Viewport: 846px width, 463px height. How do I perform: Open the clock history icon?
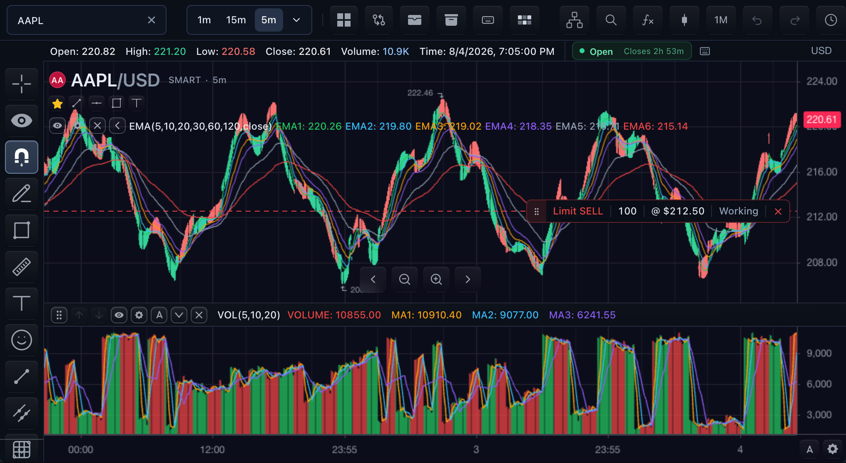click(x=831, y=20)
